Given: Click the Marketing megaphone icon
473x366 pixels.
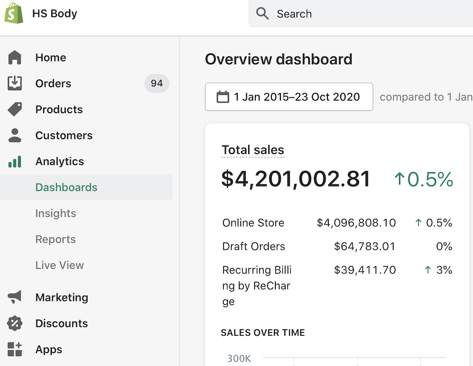Looking at the screenshot, I should coord(14,297).
